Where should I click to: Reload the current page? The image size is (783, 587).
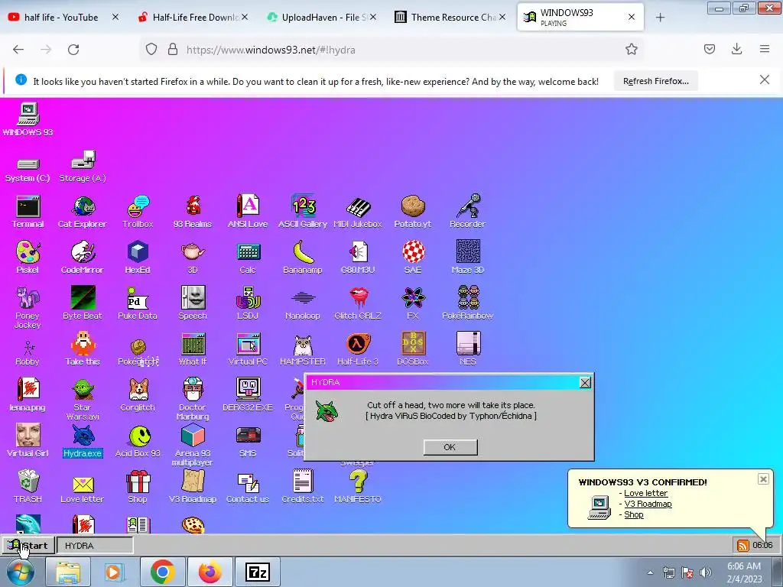(73, 50)
